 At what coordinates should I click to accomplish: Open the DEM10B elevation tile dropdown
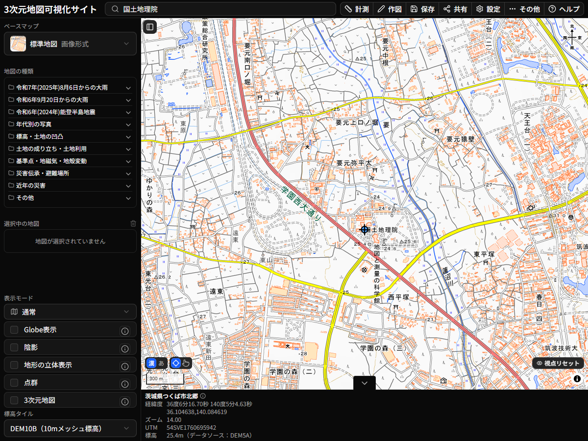(70, 428)
